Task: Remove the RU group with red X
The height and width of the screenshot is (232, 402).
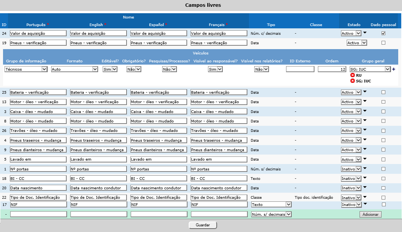Action: (x=352, y=75)
